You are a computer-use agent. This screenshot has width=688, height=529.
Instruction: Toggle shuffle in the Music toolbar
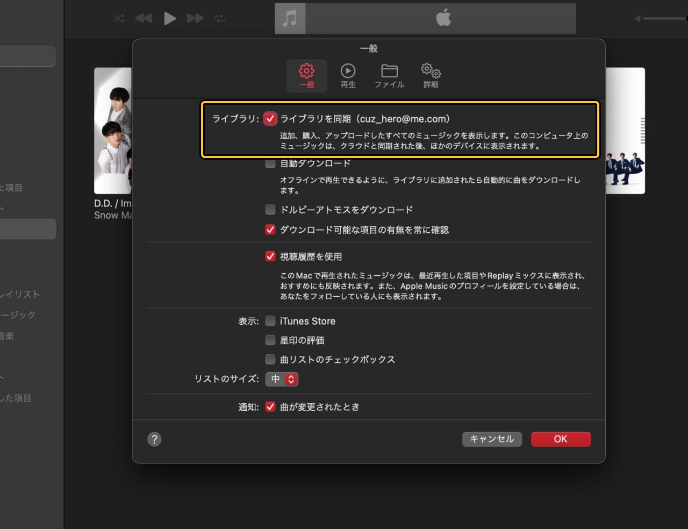point(119,19)
